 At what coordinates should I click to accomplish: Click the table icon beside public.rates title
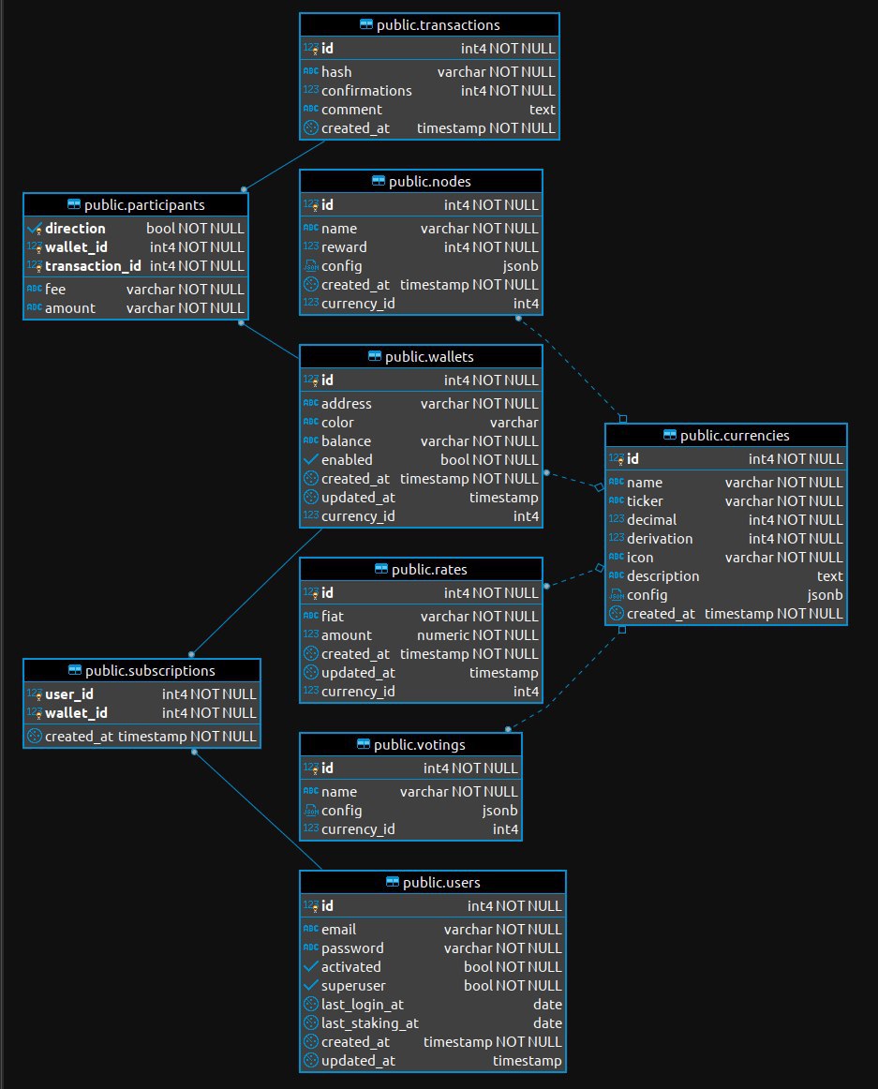[380, 569]
